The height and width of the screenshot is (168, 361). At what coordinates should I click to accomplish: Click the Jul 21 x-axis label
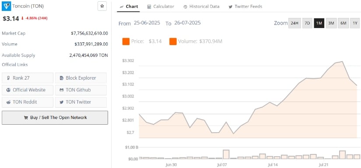[324, 165]
